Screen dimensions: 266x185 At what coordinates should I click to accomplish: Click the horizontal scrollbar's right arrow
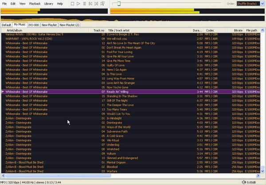point(258,176)
